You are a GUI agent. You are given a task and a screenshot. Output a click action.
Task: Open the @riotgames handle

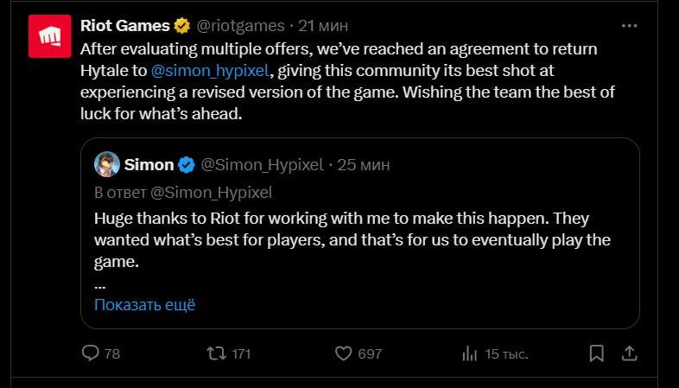242,23
